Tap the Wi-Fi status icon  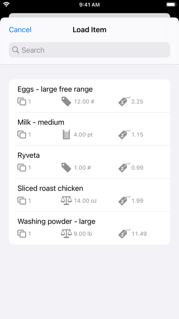click(x=6, y=5)
